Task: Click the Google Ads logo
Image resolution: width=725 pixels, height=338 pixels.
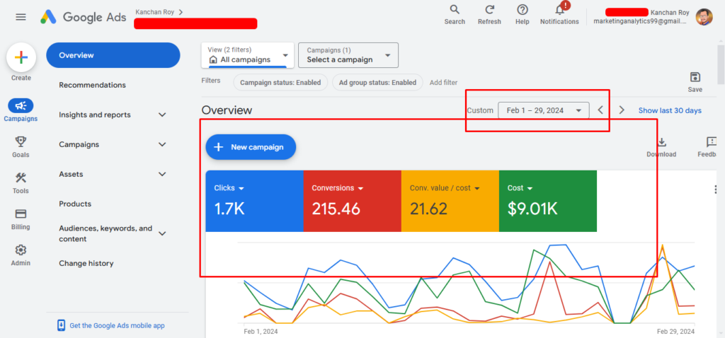Action: pos(83,17)
